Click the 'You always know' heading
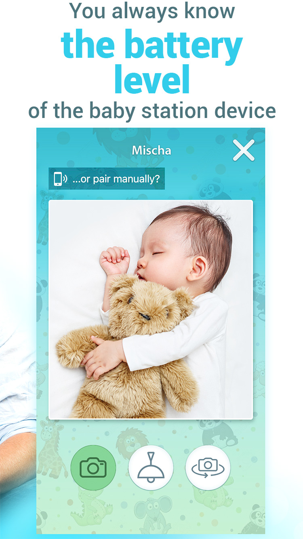Viewport: 303px width, 539px height. pyautogui.click(x=152, y=11)
